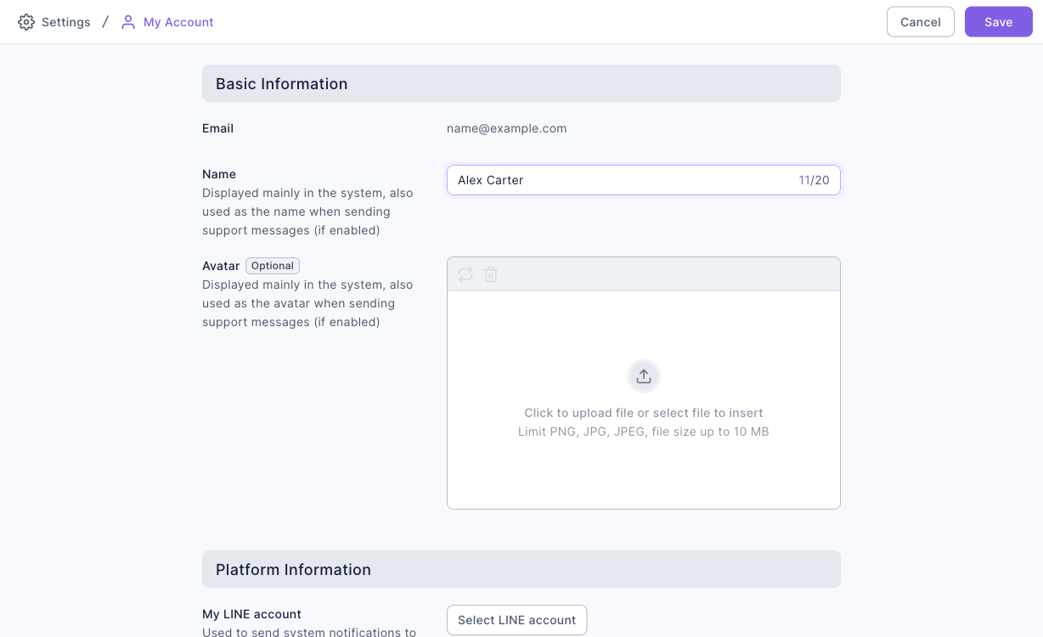Click the Name field label
This screenshot has width=1043, height=637.
click(x=219, y=174)
